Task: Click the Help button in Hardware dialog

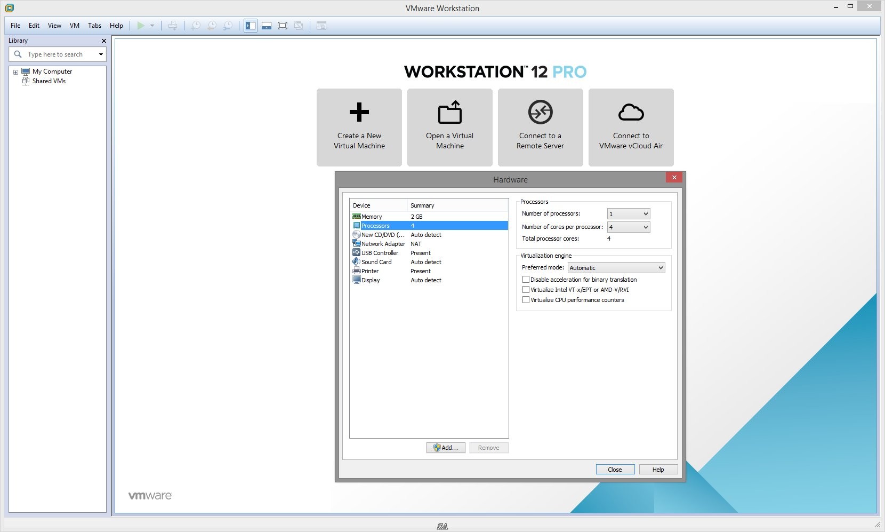Action: click(658, 470)
